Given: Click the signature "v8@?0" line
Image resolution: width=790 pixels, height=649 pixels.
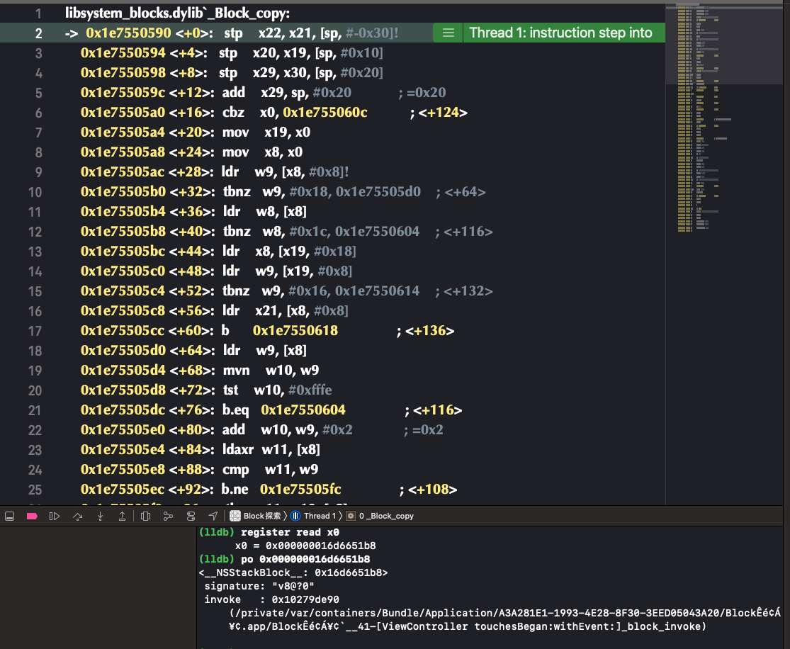Looking at the screenshot, I should 259,586.
